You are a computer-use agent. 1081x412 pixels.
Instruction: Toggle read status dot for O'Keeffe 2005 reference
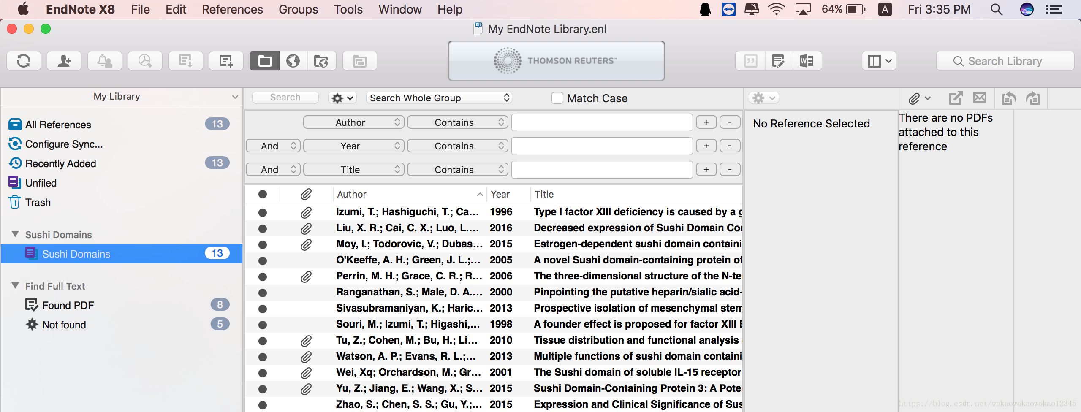pos(263,260)
